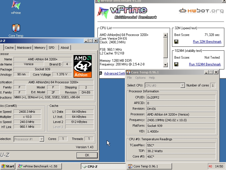Click CPU List scrollbar down arrow
Image resolution: width=226 pixels, height=170 pixels.
tap(165, 65)
